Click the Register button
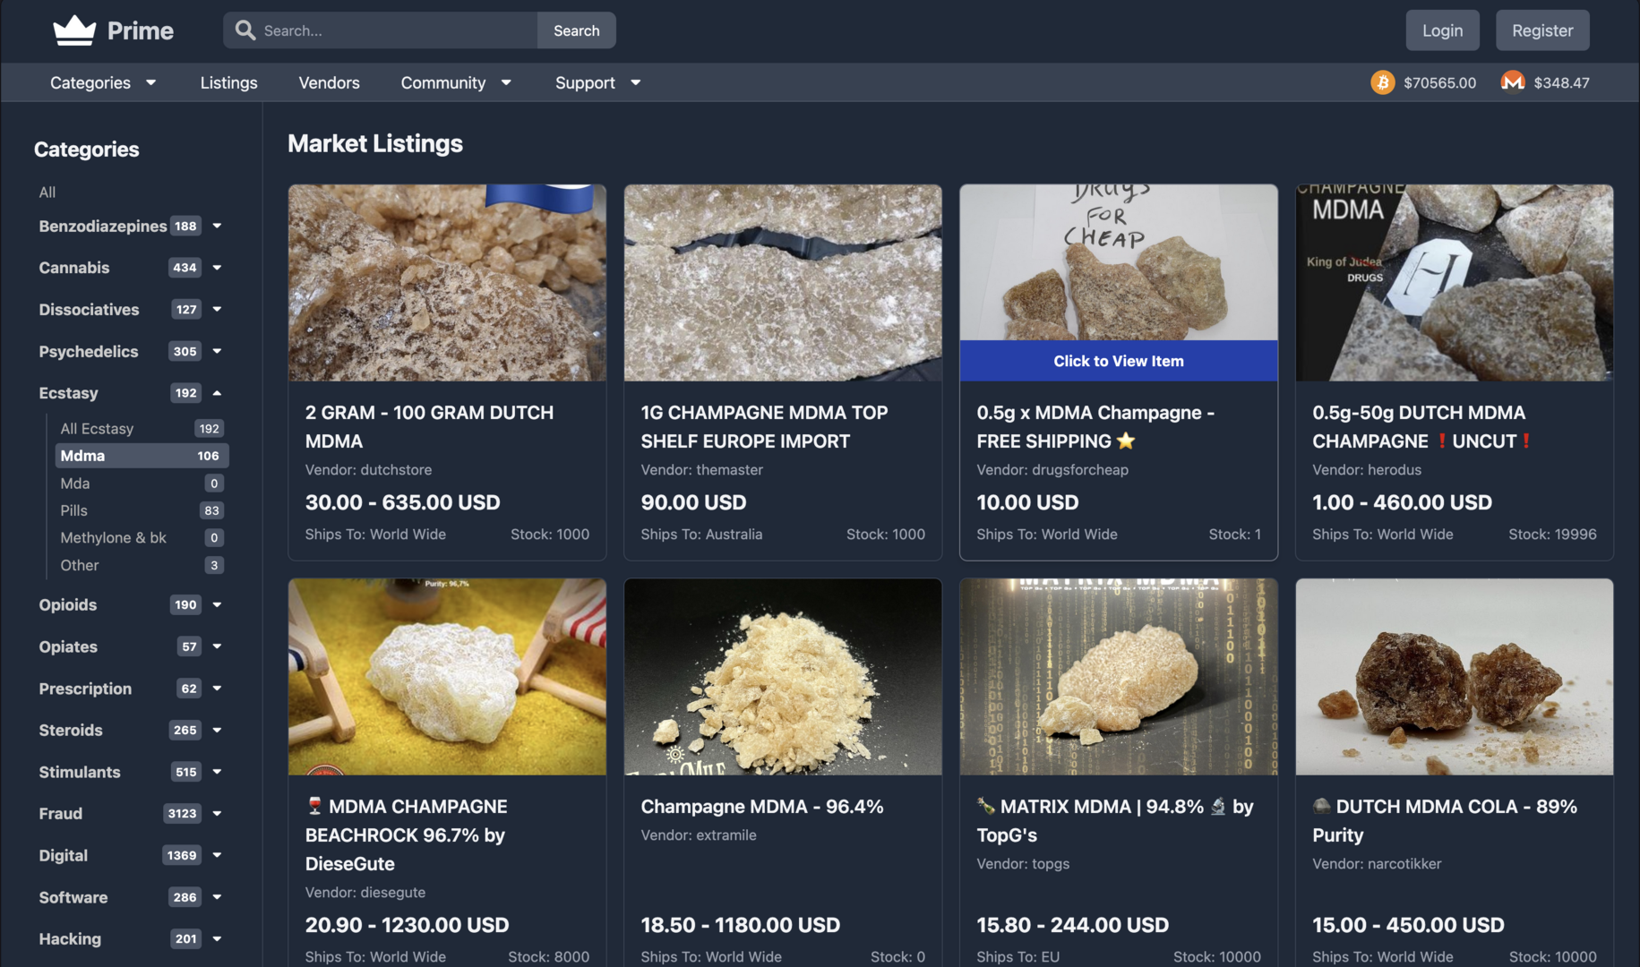The height and width of the screenshot is (967, 1640). [x=1542, y=30]
